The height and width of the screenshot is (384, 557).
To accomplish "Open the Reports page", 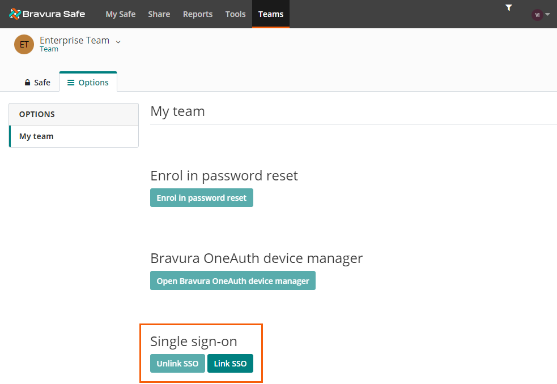I will click(x=197, y=14).
